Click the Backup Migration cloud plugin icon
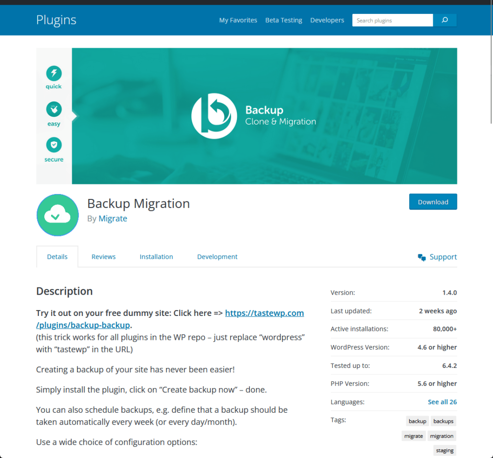The height and width of the screenshot is (458, 493). pyautogui.click(x=58, y=215)
